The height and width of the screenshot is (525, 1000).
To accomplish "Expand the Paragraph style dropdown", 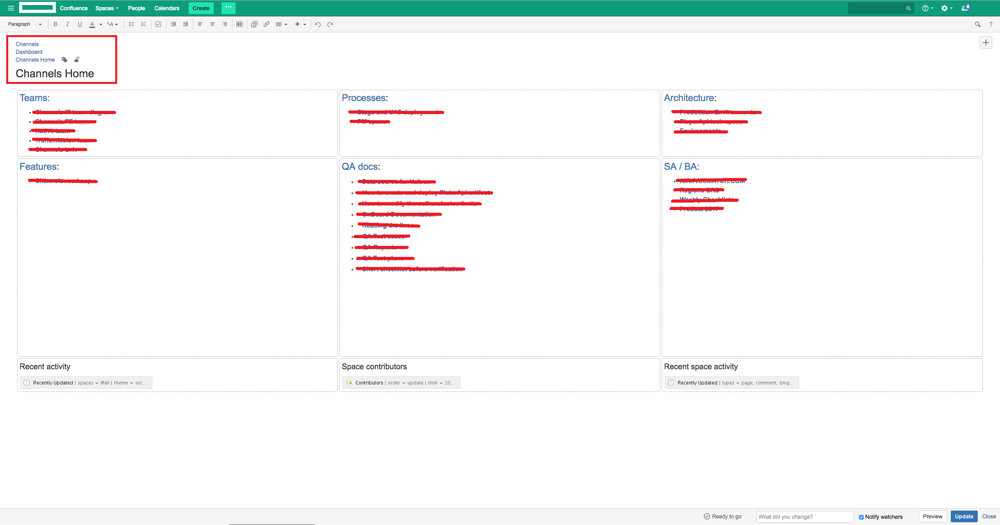I will (x=25, y=24).
